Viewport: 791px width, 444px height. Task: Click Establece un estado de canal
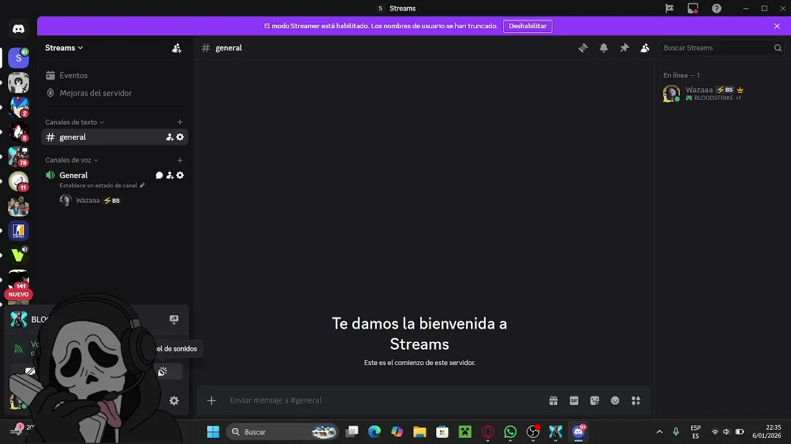click(x=102, y=186)
